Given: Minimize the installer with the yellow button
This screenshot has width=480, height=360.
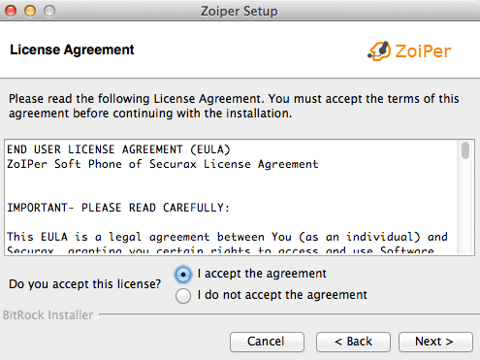Looking at the screenshot, I should pos(30,11).
